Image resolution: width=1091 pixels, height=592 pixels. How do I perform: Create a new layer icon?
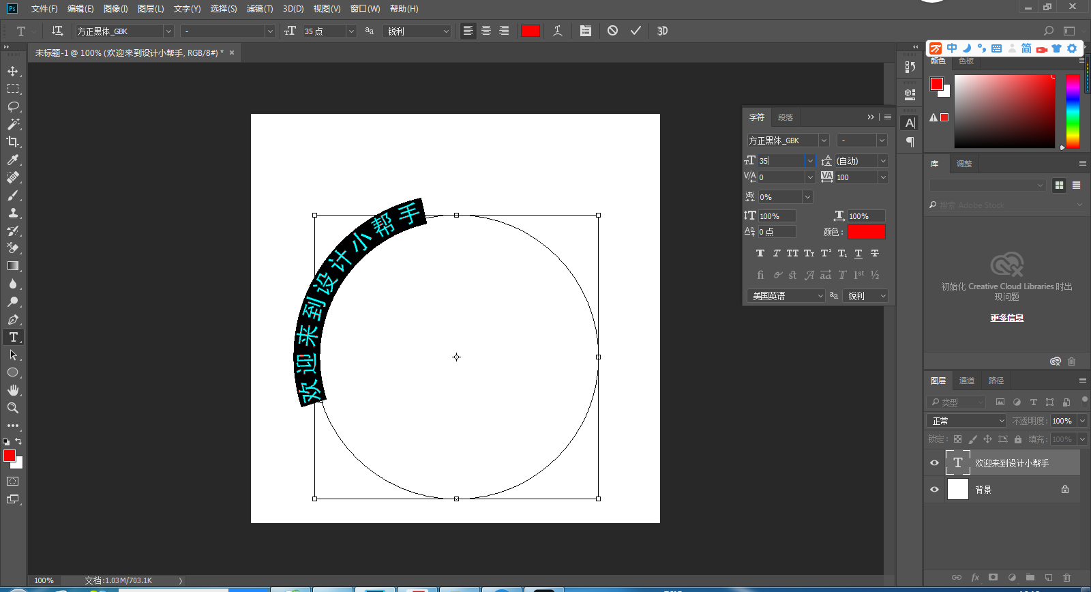(x=1049, y=577)
